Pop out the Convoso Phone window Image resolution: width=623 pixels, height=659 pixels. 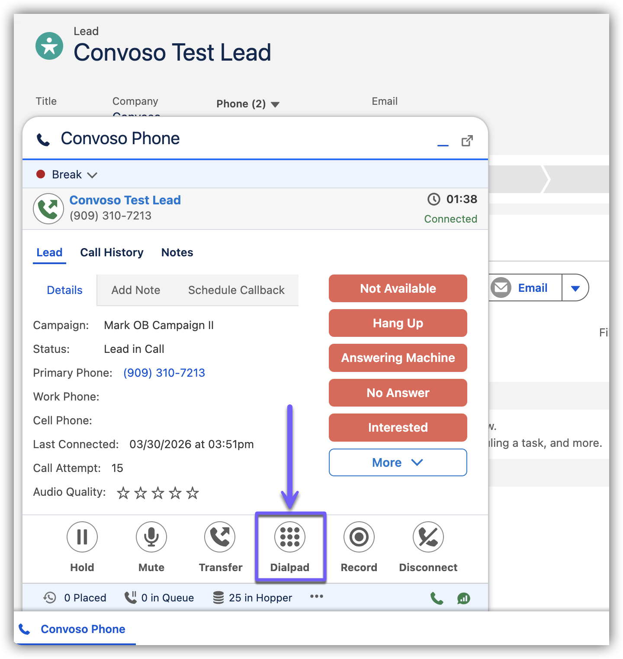(467, 141)
